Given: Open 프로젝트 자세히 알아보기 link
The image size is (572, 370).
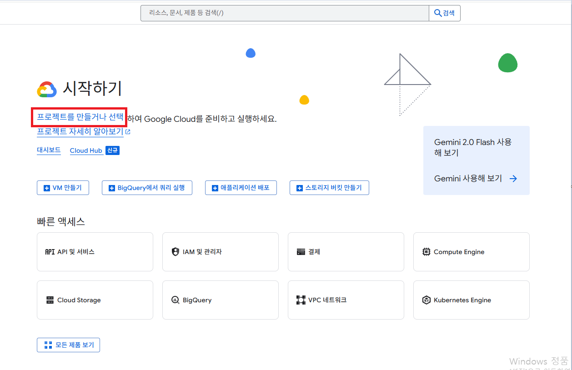Looking at the screenshot, I should click(x=80, y=132).
